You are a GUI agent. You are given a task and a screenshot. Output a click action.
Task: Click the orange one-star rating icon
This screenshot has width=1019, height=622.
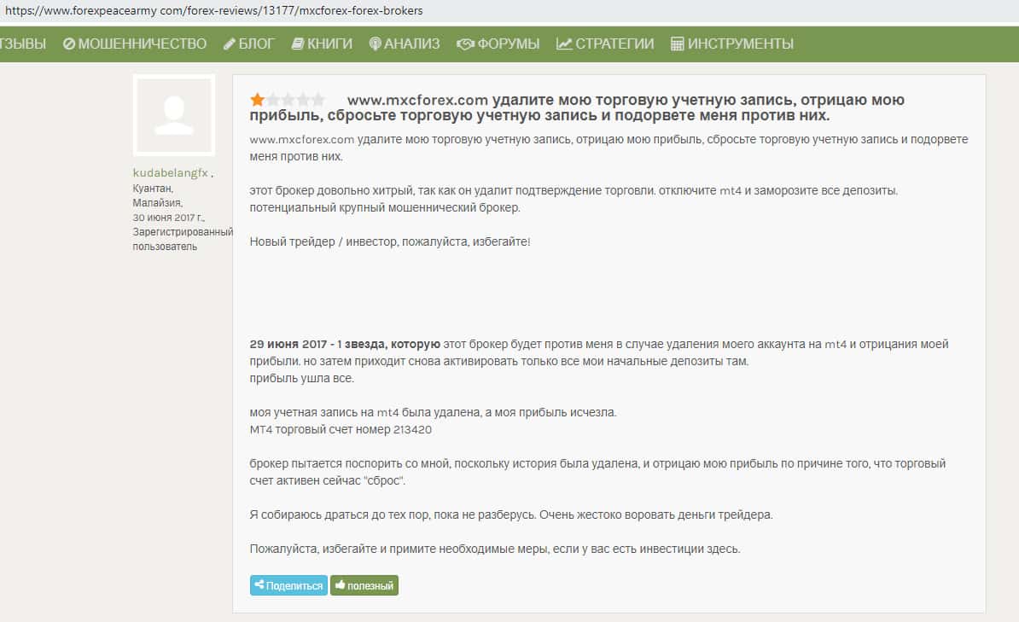258,100
